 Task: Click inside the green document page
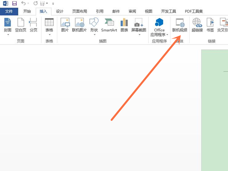215,114
